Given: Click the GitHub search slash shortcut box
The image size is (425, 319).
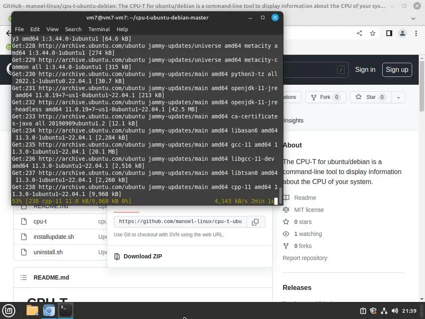Looking at the screenshot, I should [341, 70].
